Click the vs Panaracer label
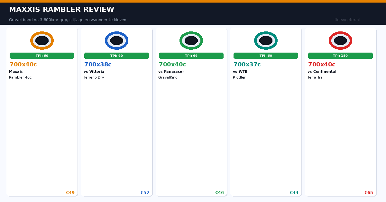This screenshot has width=386, height=202. (171, 72)
